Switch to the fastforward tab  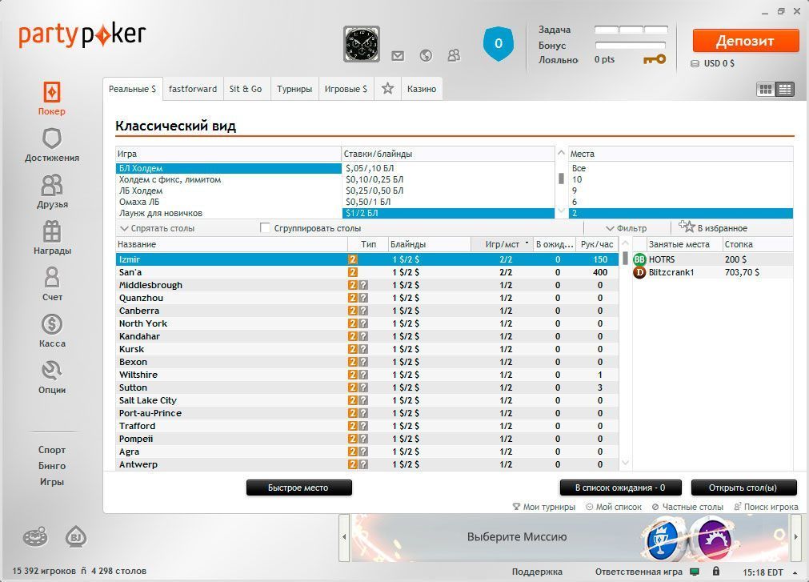(193, 89)
